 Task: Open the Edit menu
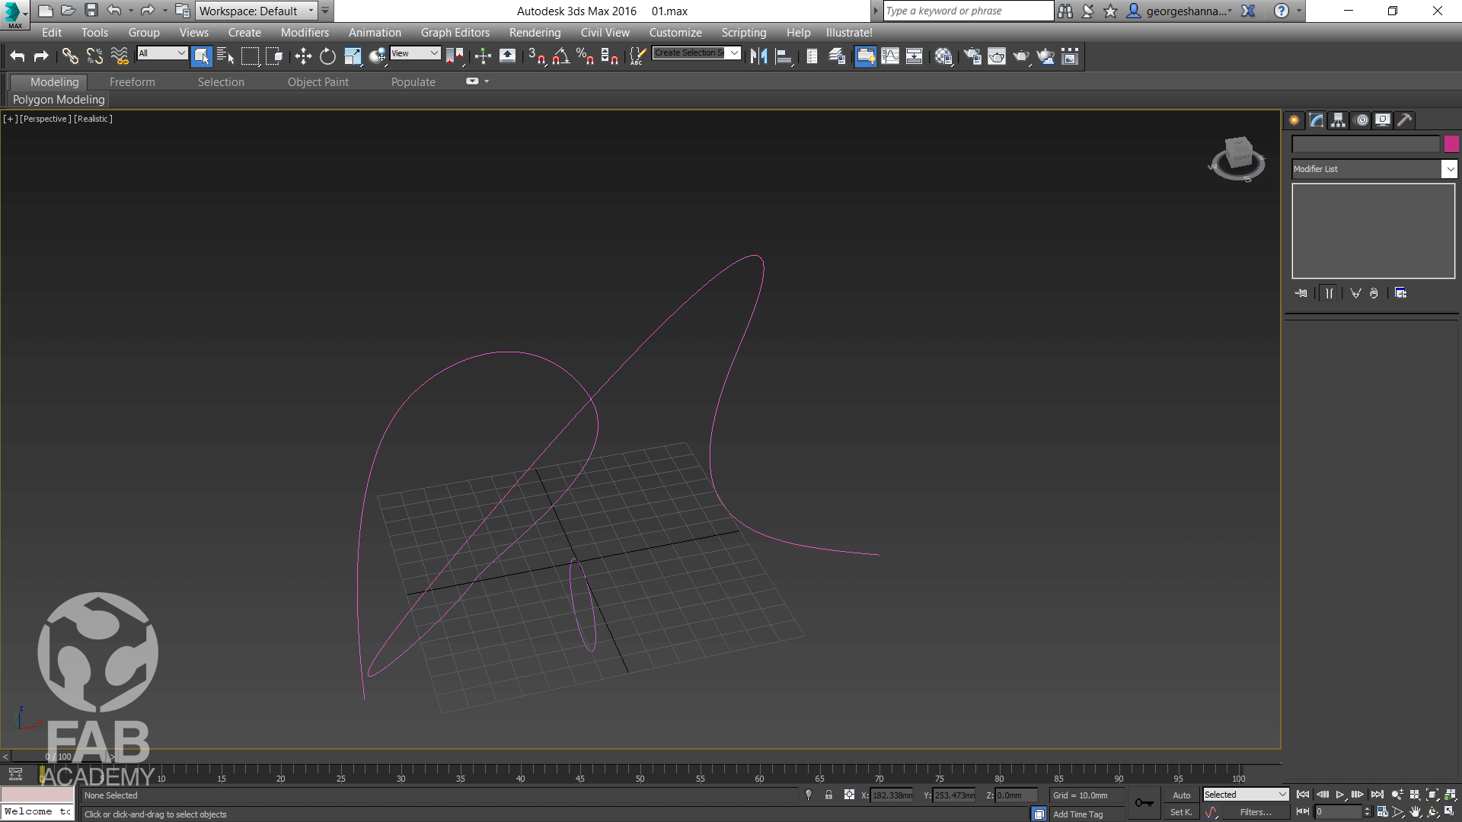point(52,33)
